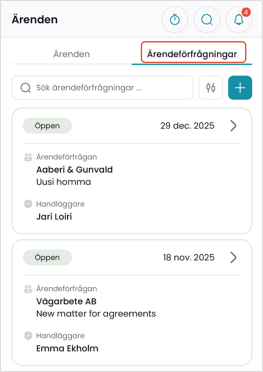Screen dimensions: 263x372
Task: Add new ärendeförfrågan with plus button
Action: pyautogui.click(x=240, y=87)
